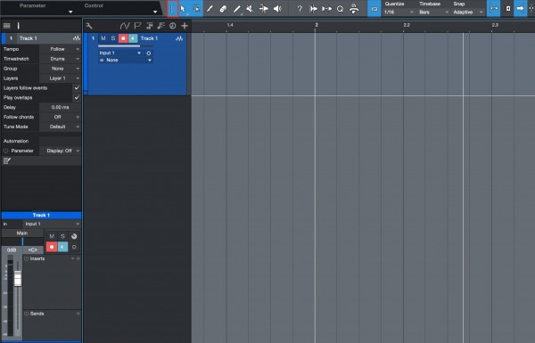The image size is (535, 343).
Task: Click the magnifier icon in the toolbar
Action: [341, 9]
